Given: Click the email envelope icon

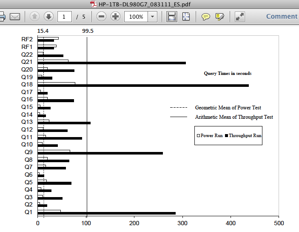Looking at the screenshot, I should coord(15,17).
